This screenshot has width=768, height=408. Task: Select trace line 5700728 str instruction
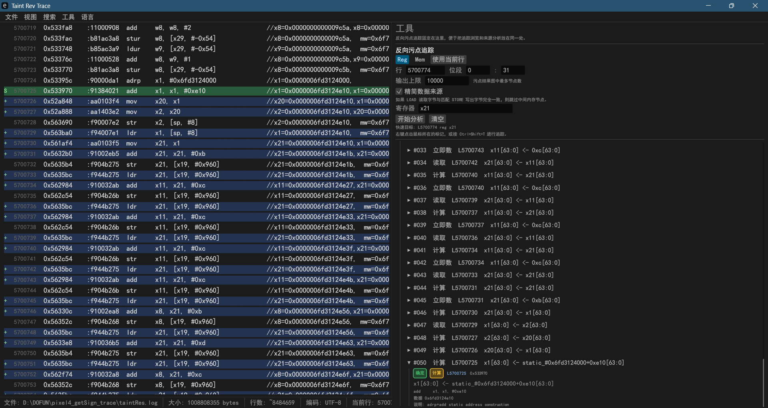coord(196,122)
